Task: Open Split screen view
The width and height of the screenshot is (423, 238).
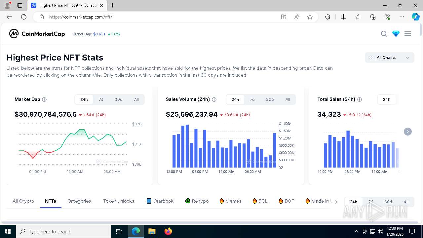Action: [344, 17]
